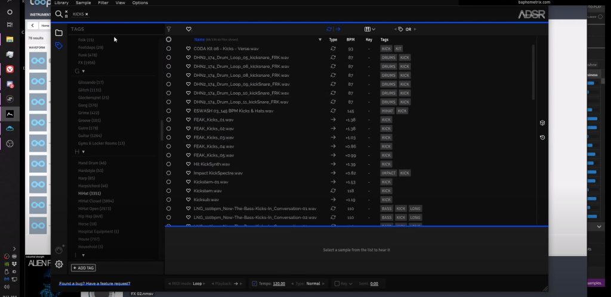The image size is (611, 297).
Task: Open the tags panel icon
Action: click(59, 46)
